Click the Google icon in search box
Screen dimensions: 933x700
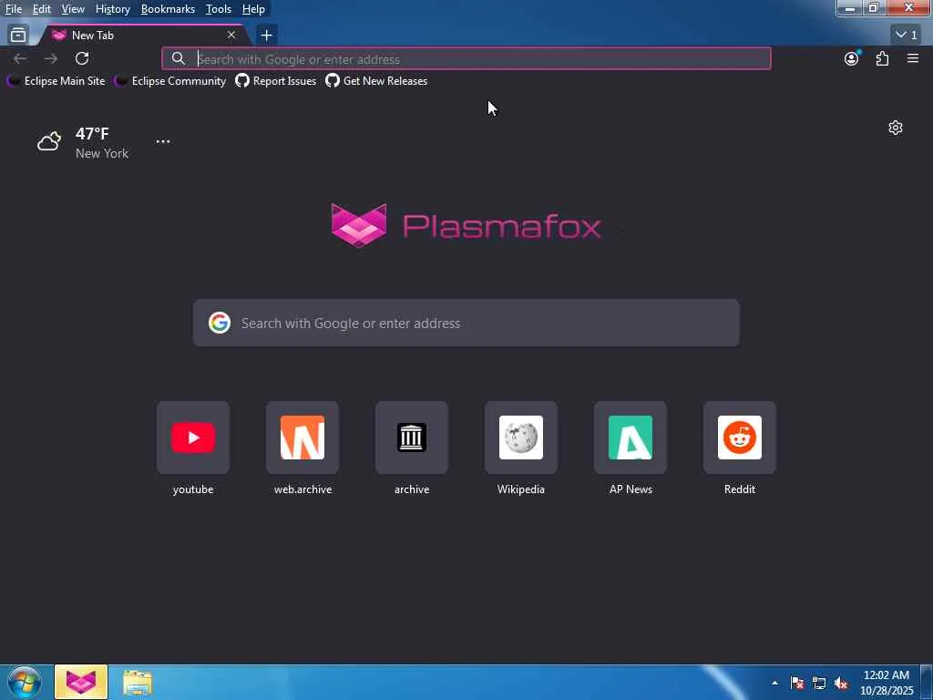pos(220,323)
